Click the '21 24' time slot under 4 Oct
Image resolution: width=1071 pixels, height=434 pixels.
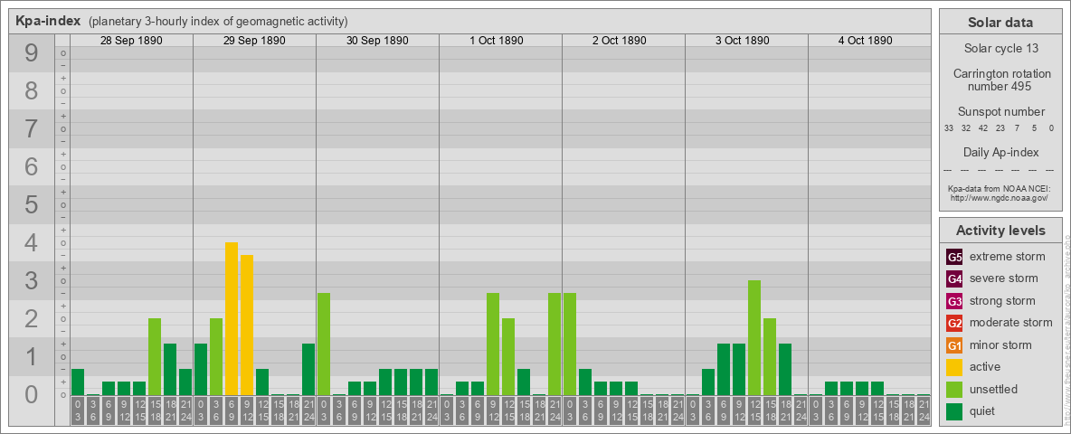coord(924,411)
